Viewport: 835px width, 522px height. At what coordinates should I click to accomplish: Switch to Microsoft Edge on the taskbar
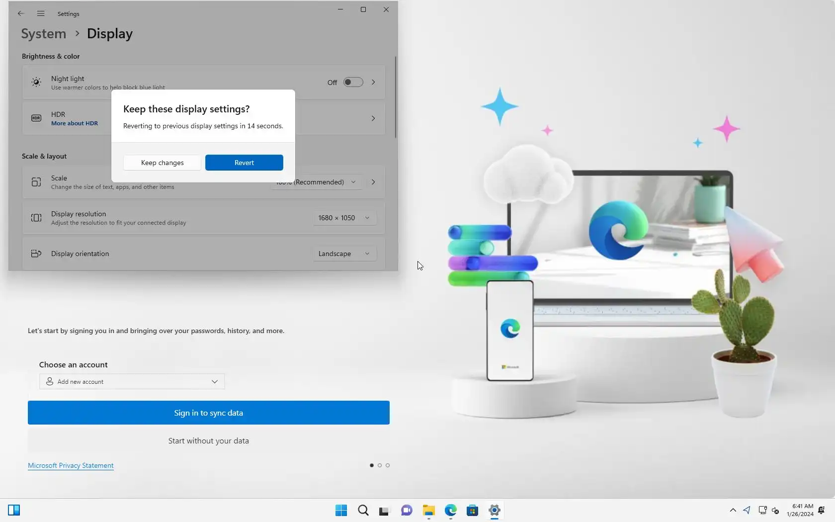(x=450, y=510)
